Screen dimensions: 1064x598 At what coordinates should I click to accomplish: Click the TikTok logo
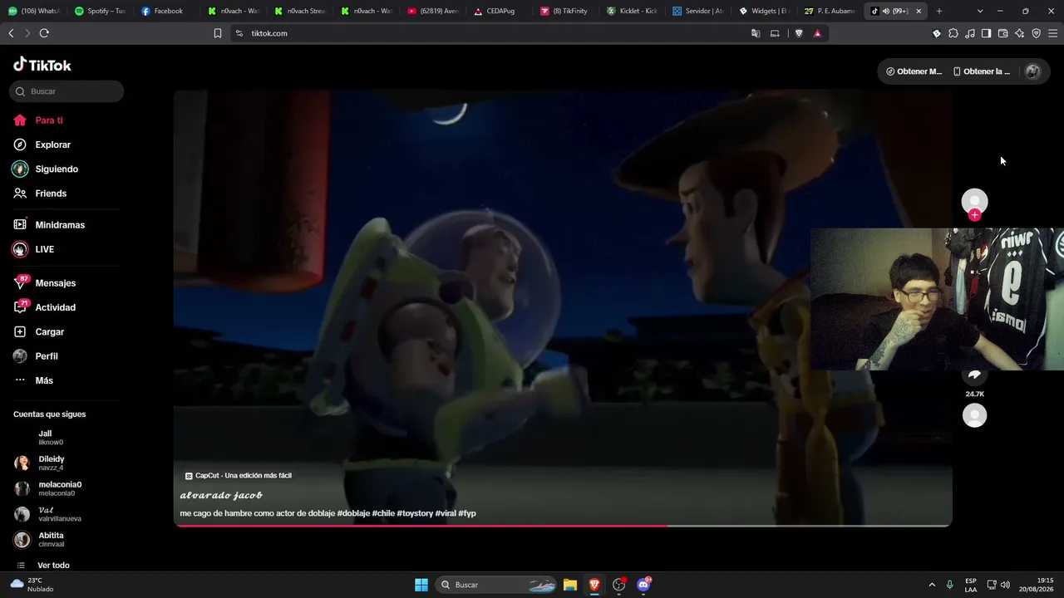point(42,65)
